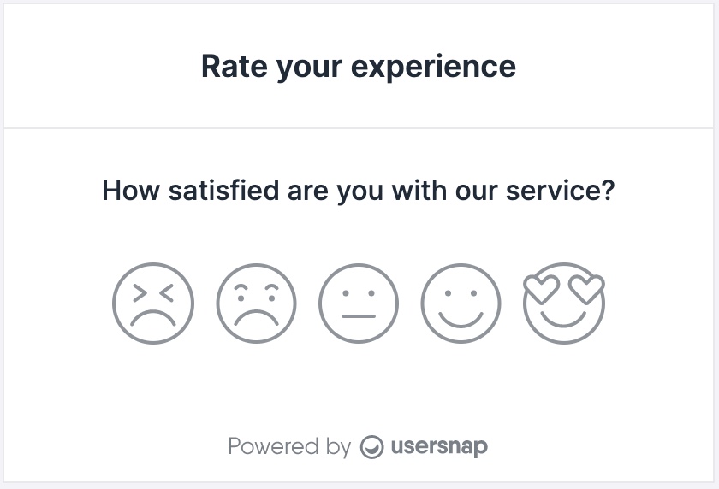
Task: Choose the sad frowning face rating
Action: [x=256, y=303]
